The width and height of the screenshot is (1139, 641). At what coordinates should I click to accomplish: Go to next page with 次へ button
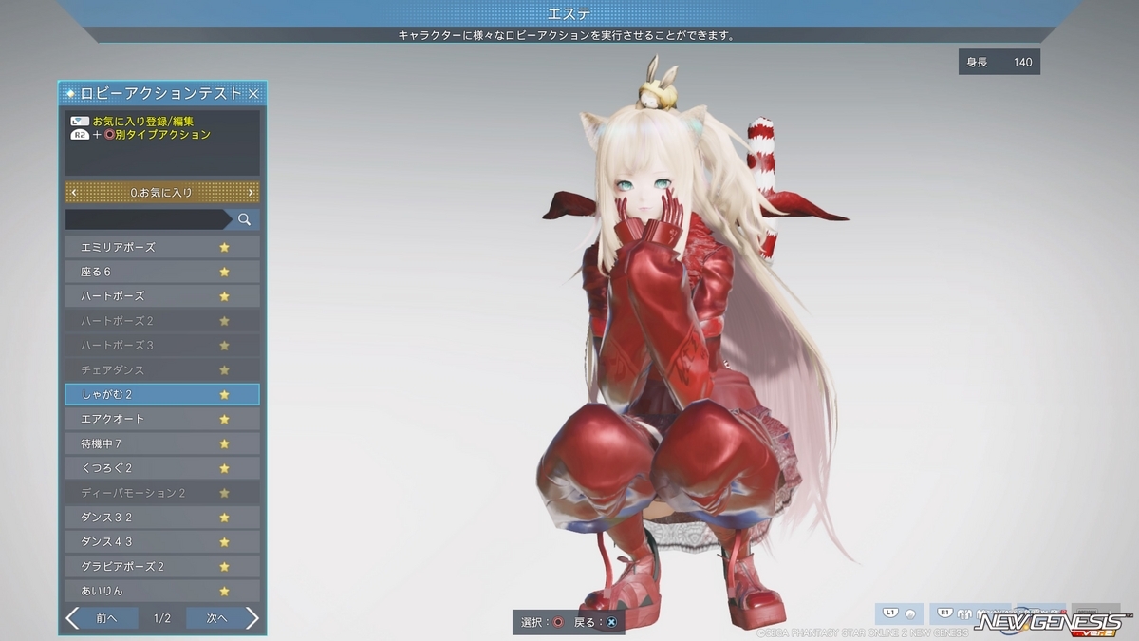click(x=222, y=618)
